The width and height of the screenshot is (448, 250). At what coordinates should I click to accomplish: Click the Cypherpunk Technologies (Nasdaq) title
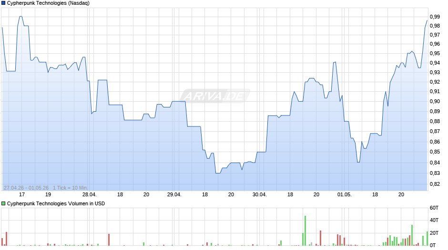[x=48, y=3]
